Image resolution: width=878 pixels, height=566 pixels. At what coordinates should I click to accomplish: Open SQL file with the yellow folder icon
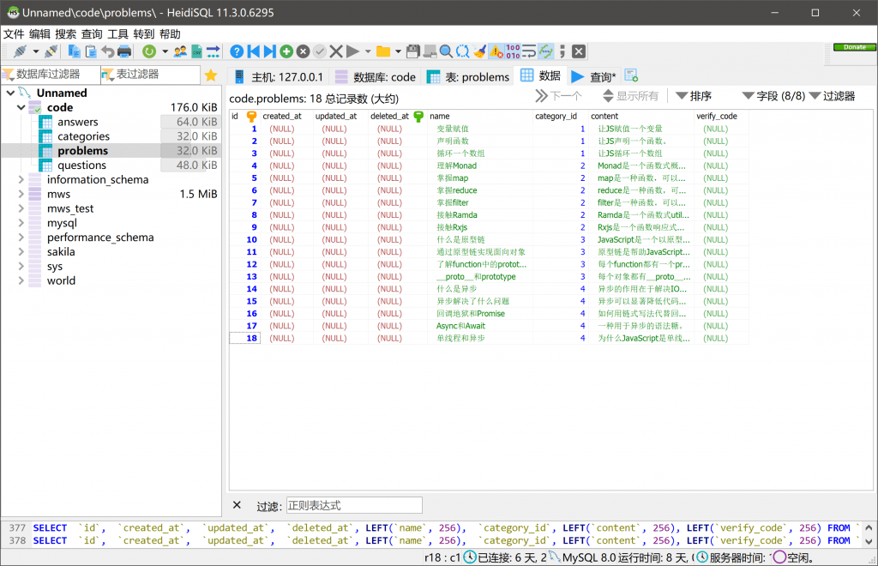[x=383, y=51]
